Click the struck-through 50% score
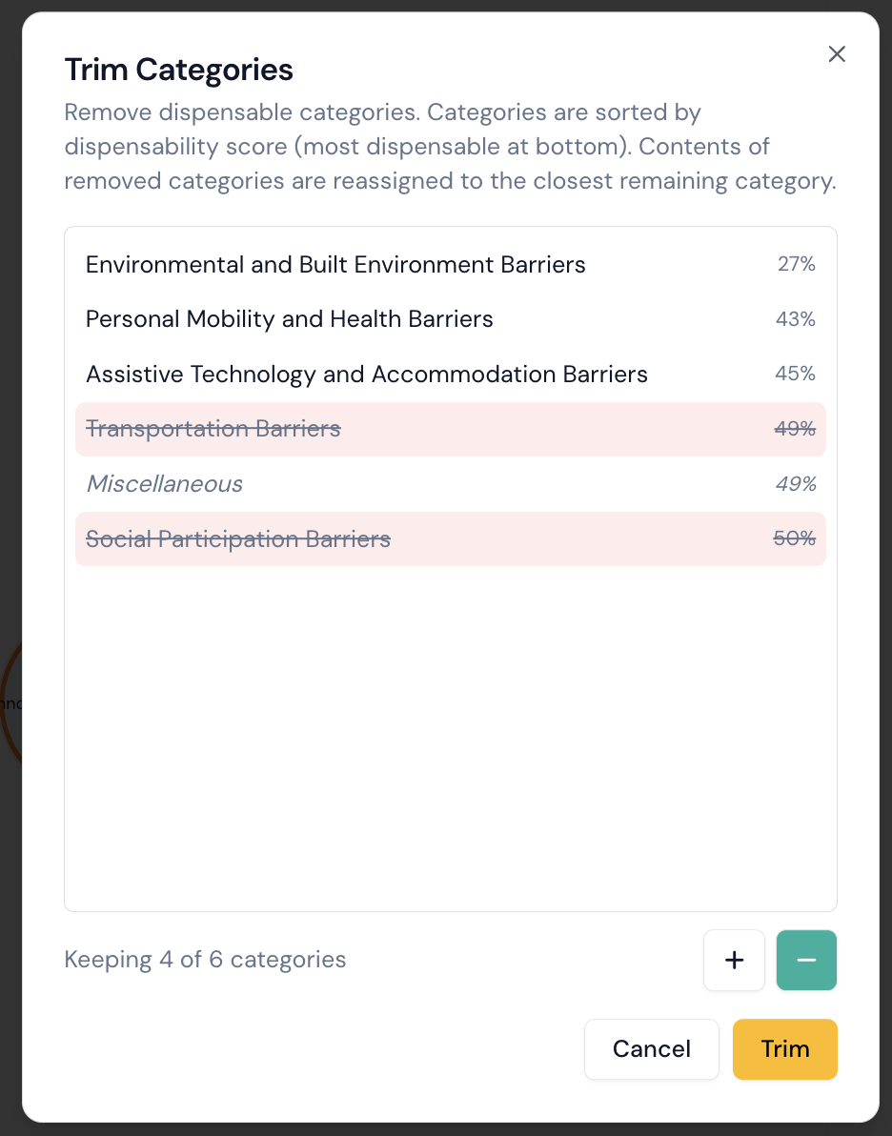This screenshot has width=892, height=1136. click(794, 539)
